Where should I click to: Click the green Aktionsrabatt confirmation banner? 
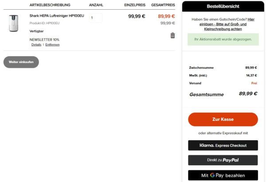[x=223, y=39]
